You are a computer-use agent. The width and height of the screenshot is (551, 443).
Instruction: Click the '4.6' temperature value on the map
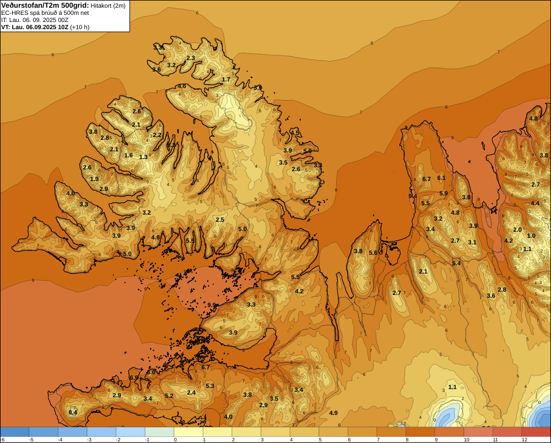[182, 86]
